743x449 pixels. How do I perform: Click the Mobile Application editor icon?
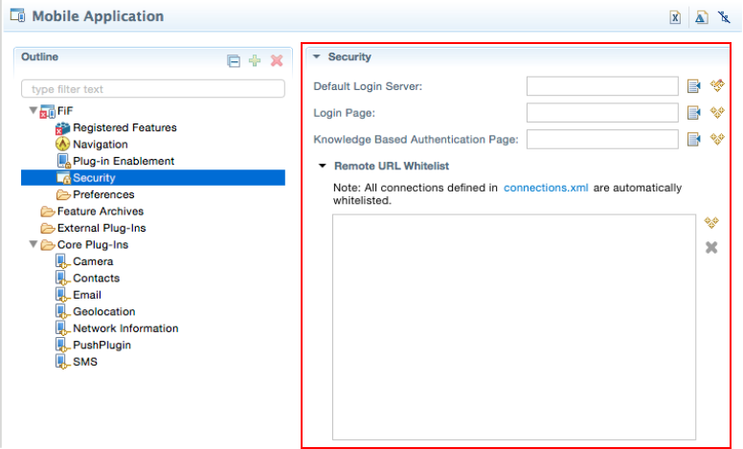click(17, 15)
